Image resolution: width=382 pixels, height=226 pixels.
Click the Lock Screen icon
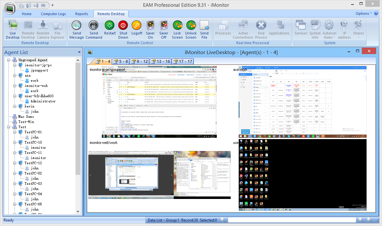pos(177,30)
